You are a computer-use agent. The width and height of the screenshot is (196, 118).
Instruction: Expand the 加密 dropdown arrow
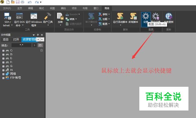pos(61,25)
